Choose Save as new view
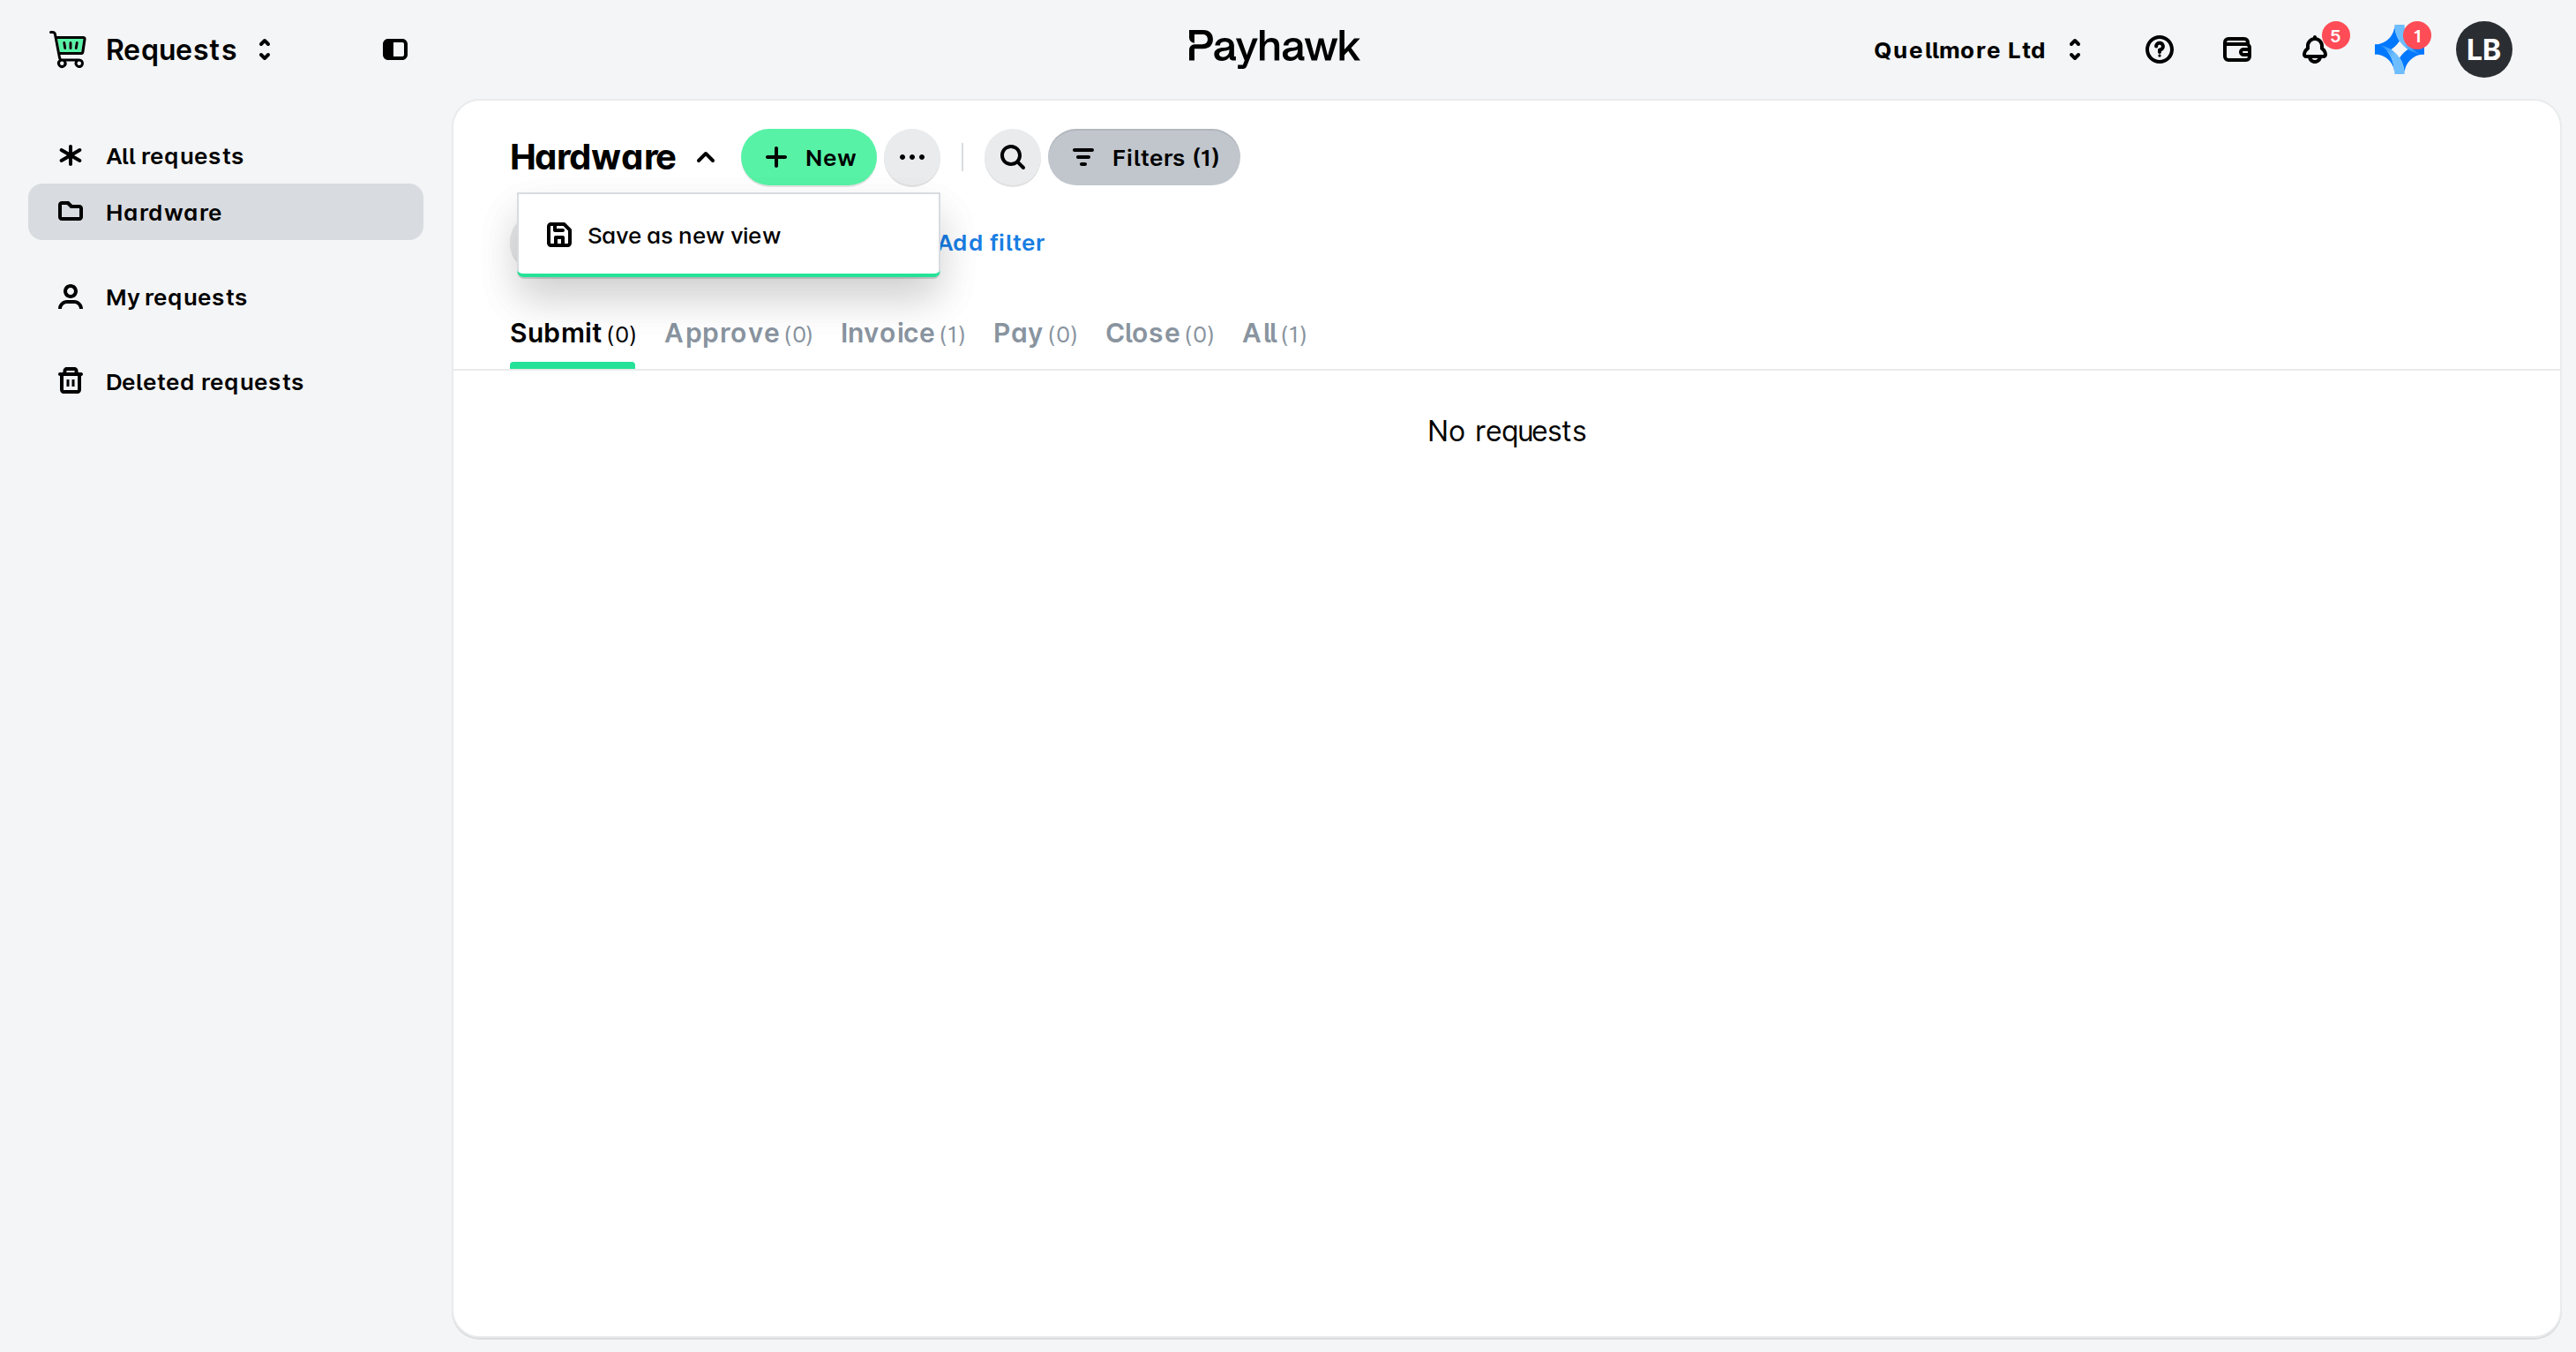The image size is (2576, 1352). (x=728, y=235)
